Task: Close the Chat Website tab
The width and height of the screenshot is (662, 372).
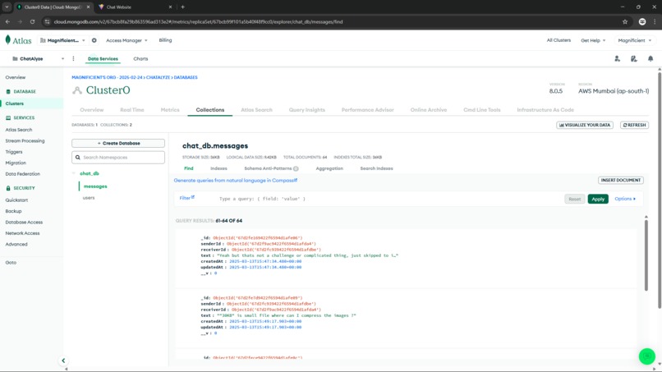Action: pyautogui.click(x=170, y=7)
